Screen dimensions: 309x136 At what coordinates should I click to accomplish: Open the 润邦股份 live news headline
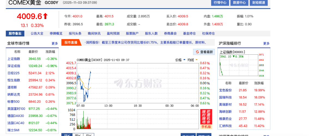pyautogui.click(x=146, y=42)
